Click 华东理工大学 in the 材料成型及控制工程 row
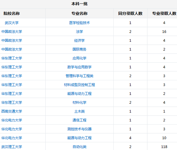Viewport: 177px width, 150px height. coord(12,85)
